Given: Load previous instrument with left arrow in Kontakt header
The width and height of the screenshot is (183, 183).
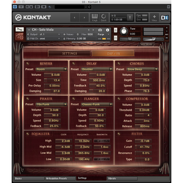Looking at the screenshot, I should pos(75,18).
